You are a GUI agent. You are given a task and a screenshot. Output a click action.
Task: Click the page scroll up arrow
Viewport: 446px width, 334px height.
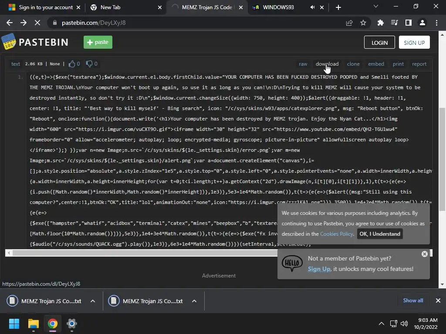(x=442, y=35)
